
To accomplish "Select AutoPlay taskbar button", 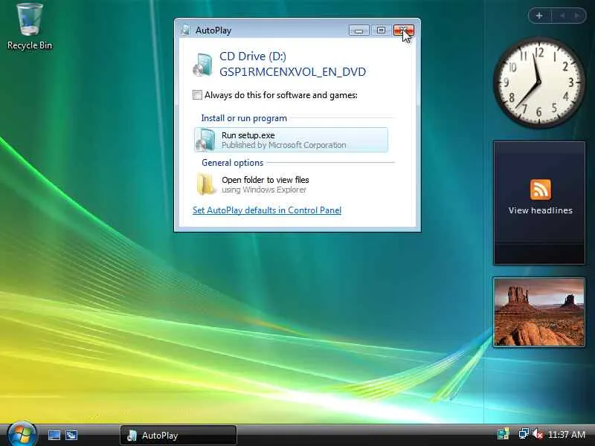I will 178,435.
